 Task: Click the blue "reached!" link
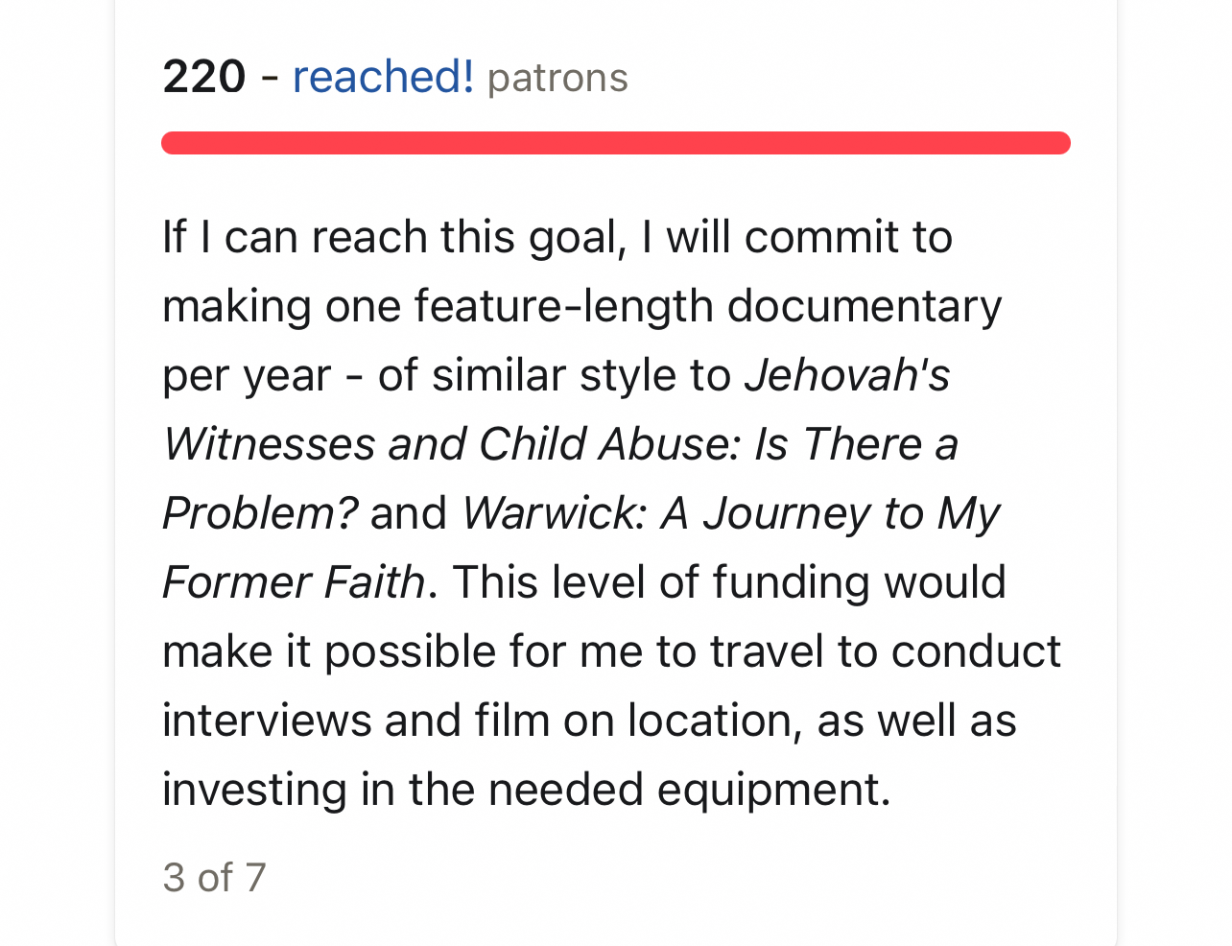383,77
